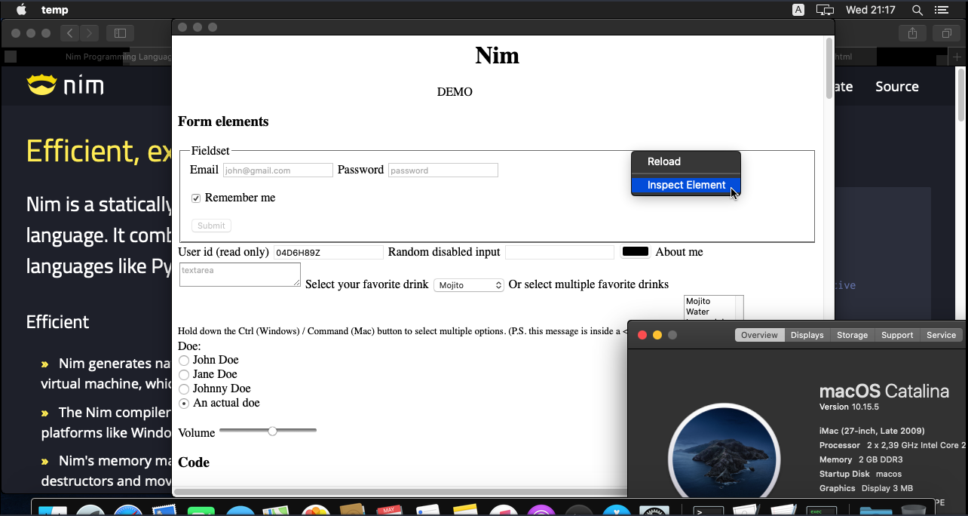Click the 'Graphics Display 3 MB' line
Viewport: 968px width, 516px height.
[866, 488]
